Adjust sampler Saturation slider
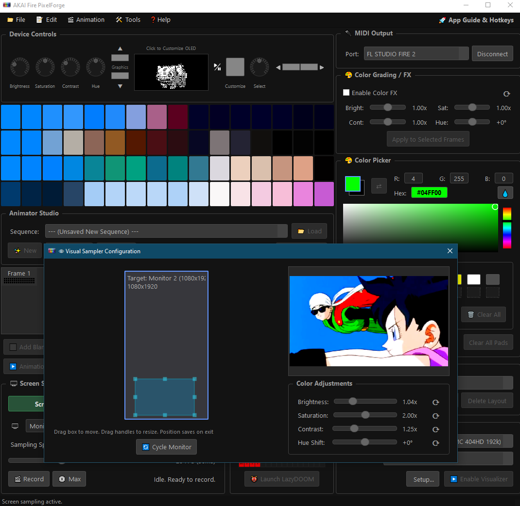This screenshot has height=506, width=520. click(365, 415)
